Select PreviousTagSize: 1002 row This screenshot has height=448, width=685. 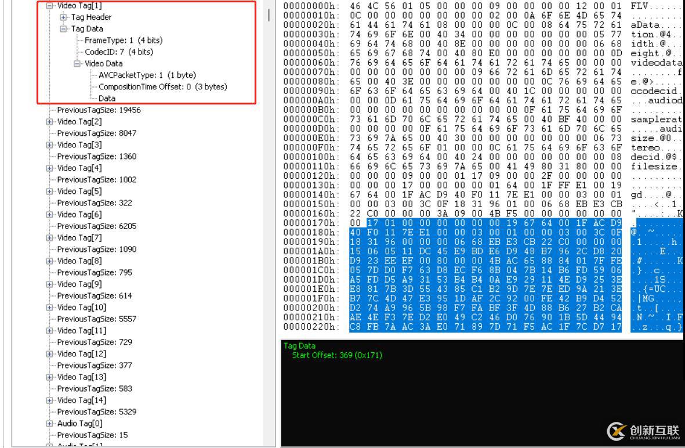click(x=97, y=179)
